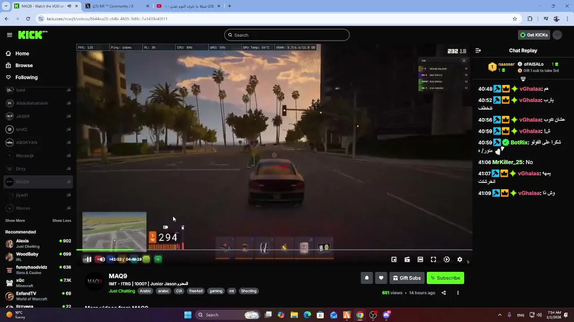Image resolution: width=574 pixels, height=322 pixels.
Task: Open recommended channel funnyhoodvidz
Action: point(38,270)
